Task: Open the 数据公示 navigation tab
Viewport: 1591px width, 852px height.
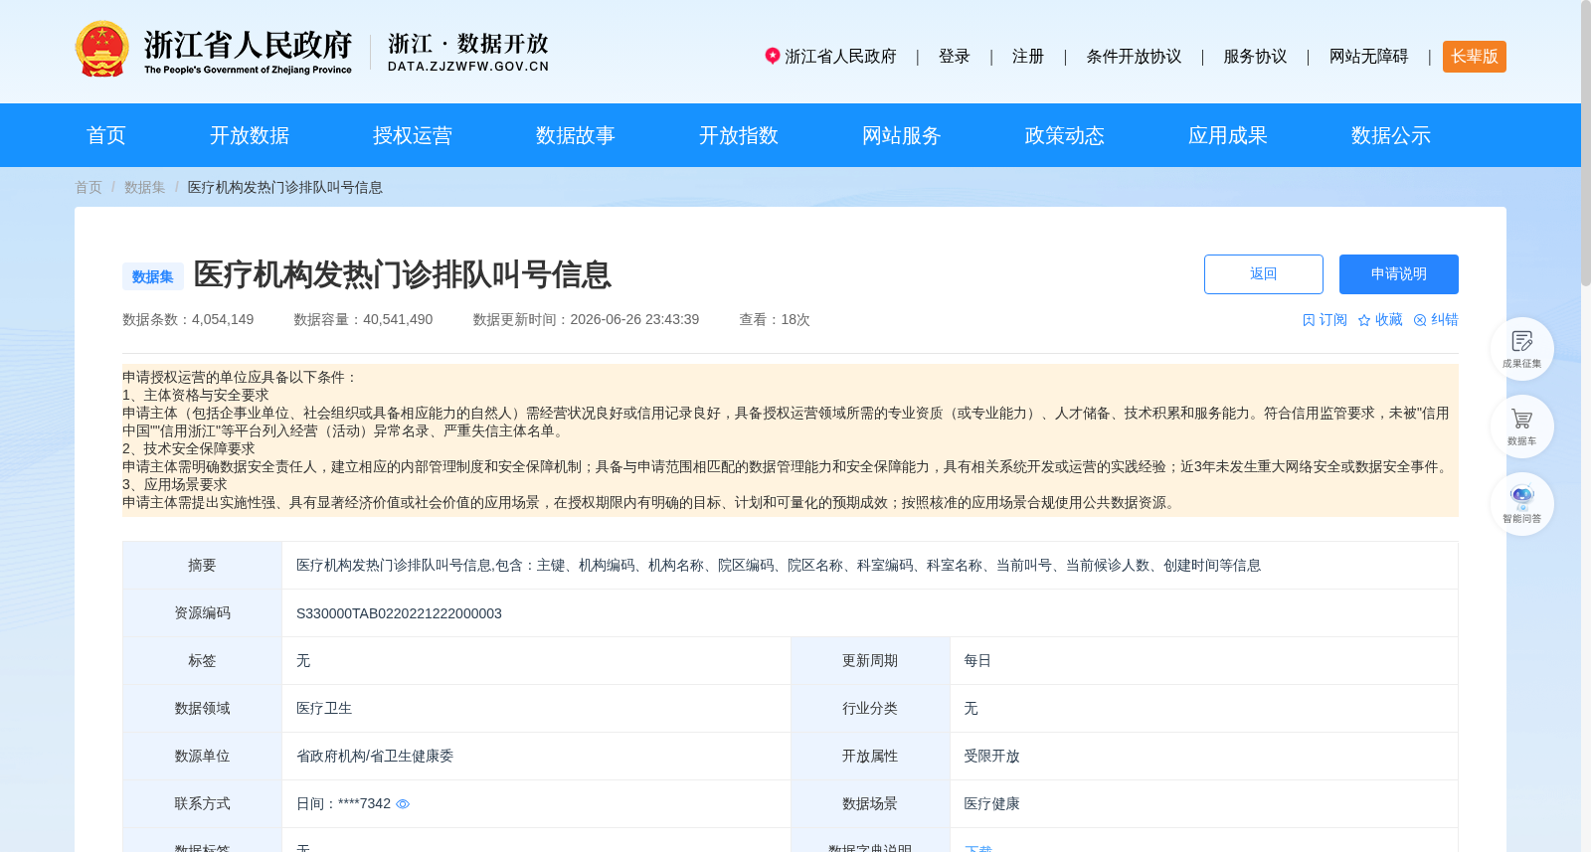Action: coord(1391,135)
